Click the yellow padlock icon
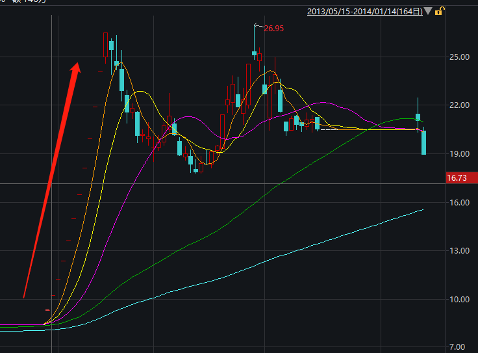 [440, 11]
